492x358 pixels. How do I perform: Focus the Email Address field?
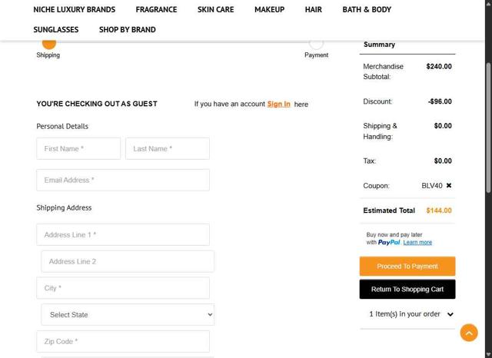click(x=123, y=180)
